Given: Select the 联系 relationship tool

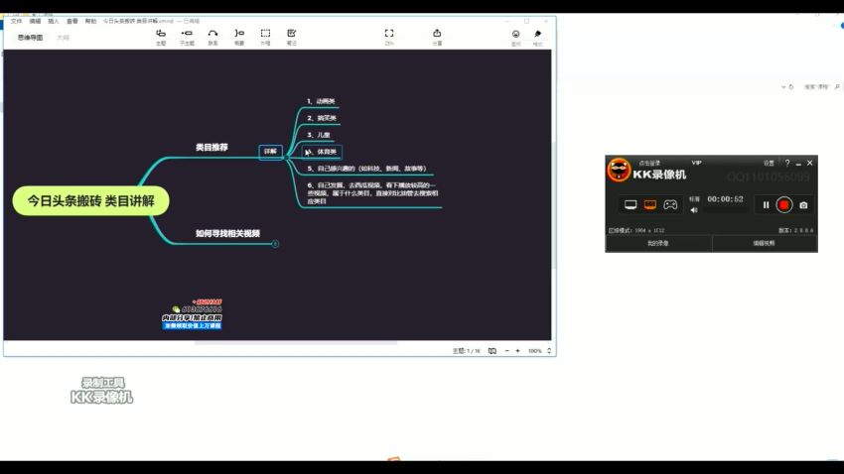Looking at the screenshot, I should pyautogui.click(x=213, y=37).
